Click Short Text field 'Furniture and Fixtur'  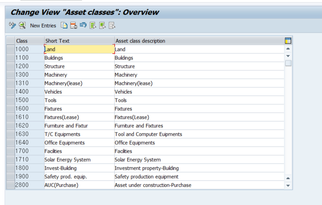[79, 126]
